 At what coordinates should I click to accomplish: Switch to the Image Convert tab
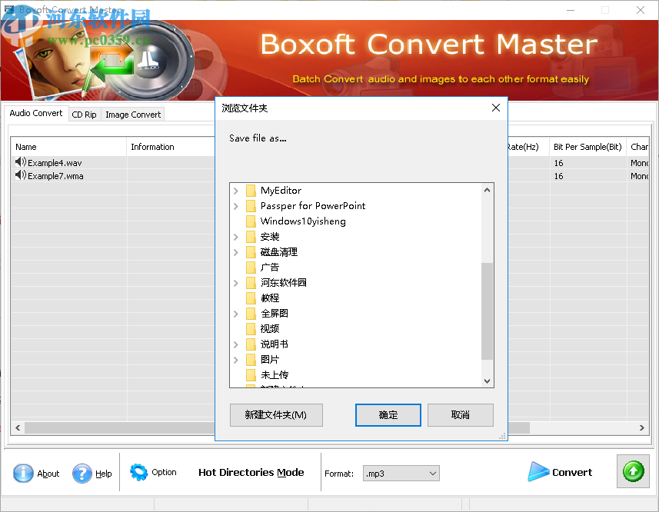[x=132, y=114]
